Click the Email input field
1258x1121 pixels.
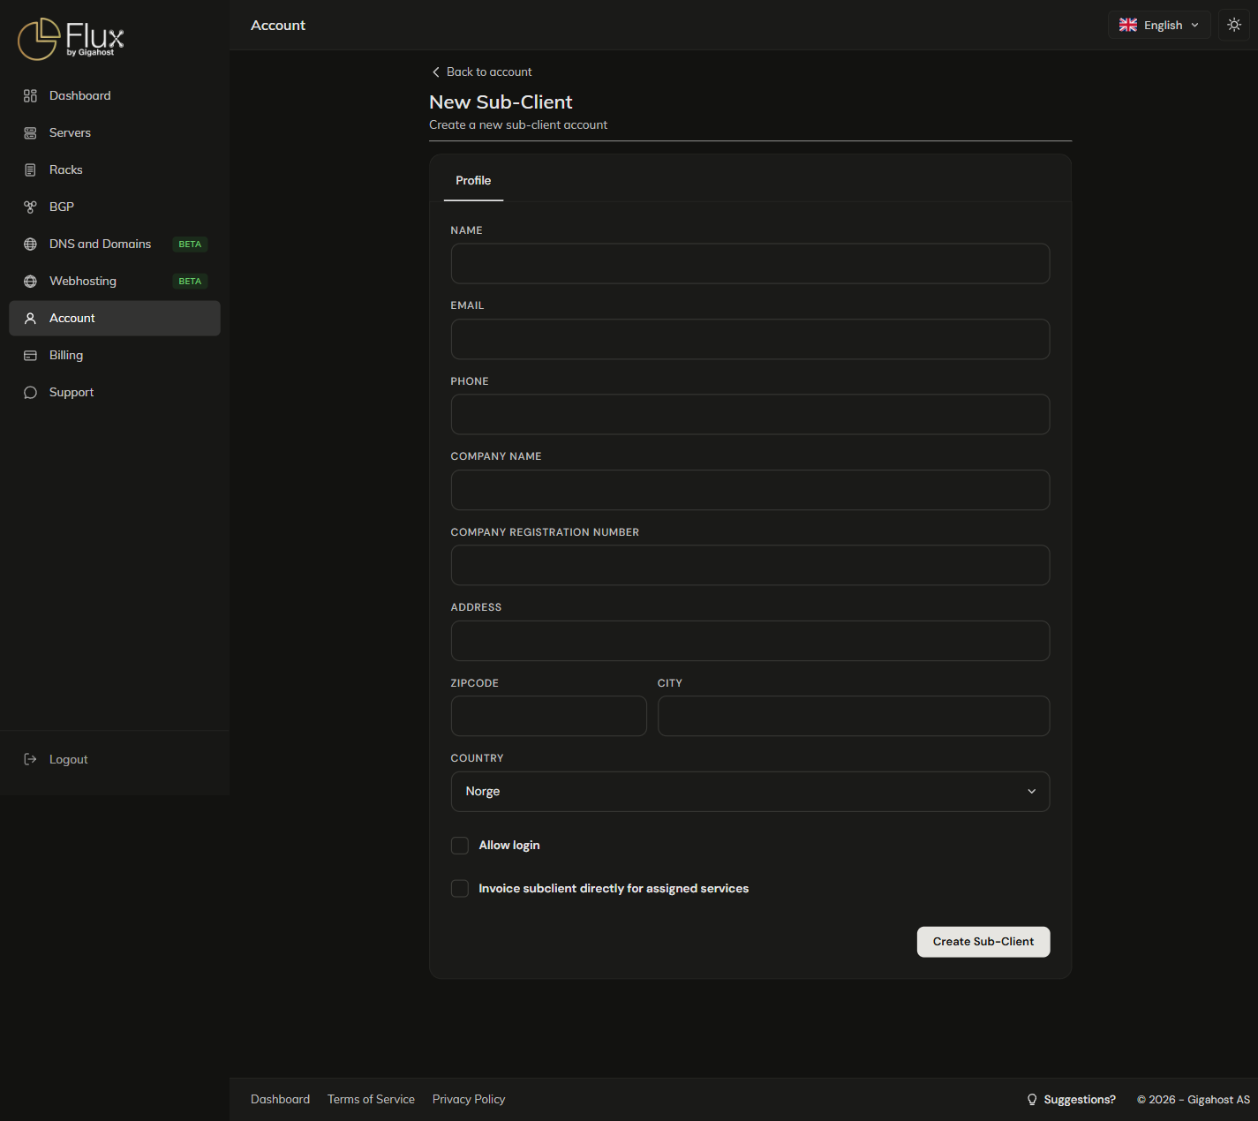pos(750,339)
